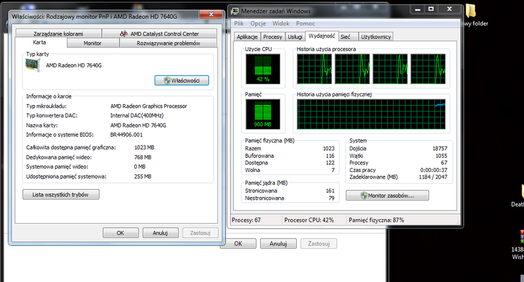Viewport: 524px width, 282px height.
Task: Click the Monitor zasobów button
Action: point(387,196)
